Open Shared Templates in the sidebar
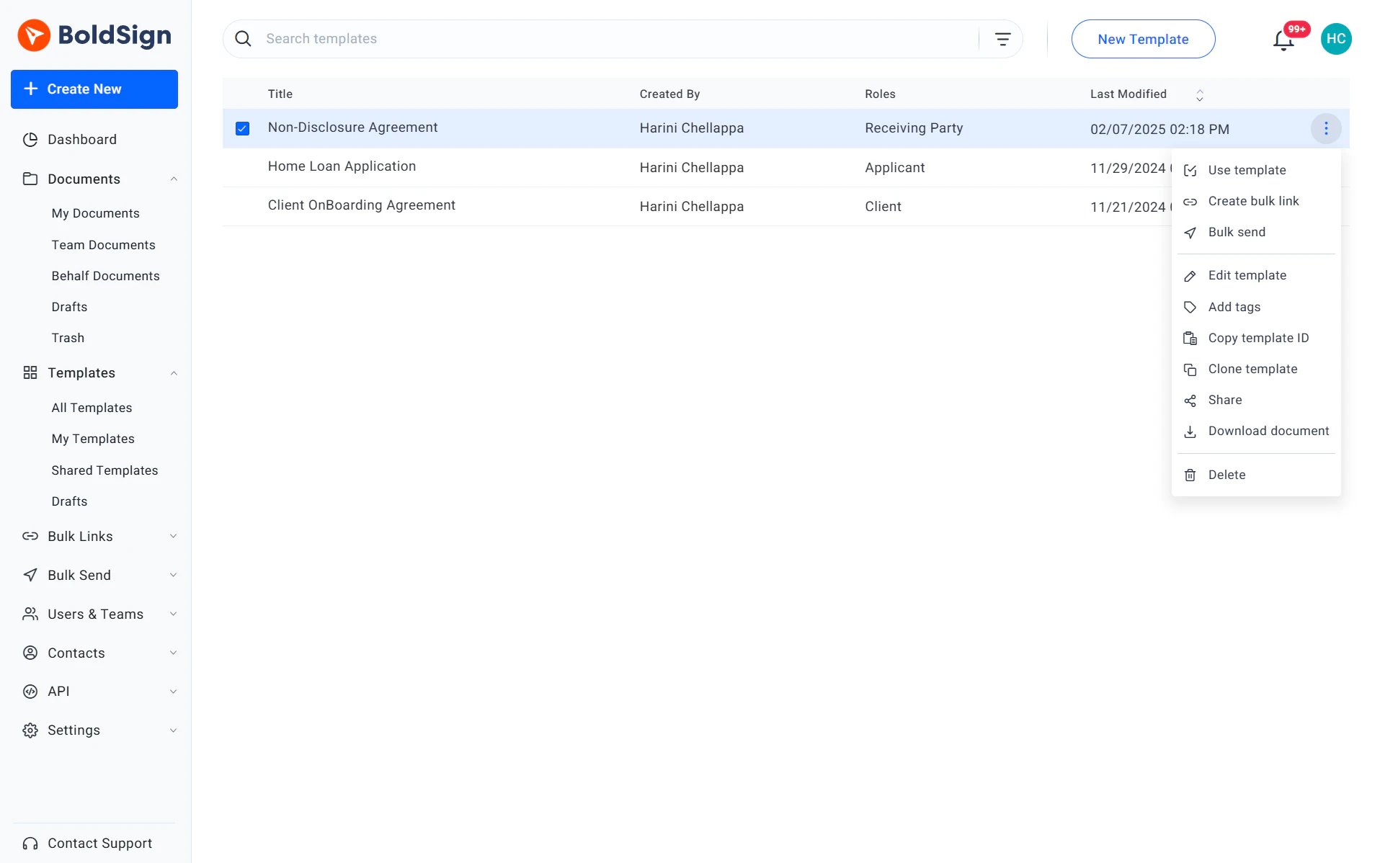Screen dimensions: 1380x863 [104, 470]
